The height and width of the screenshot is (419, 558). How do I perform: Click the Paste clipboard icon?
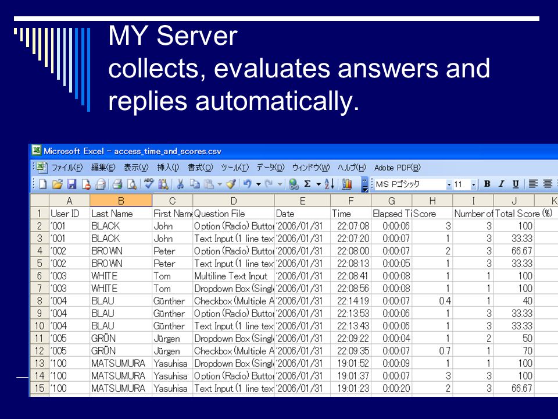[209, 184]
